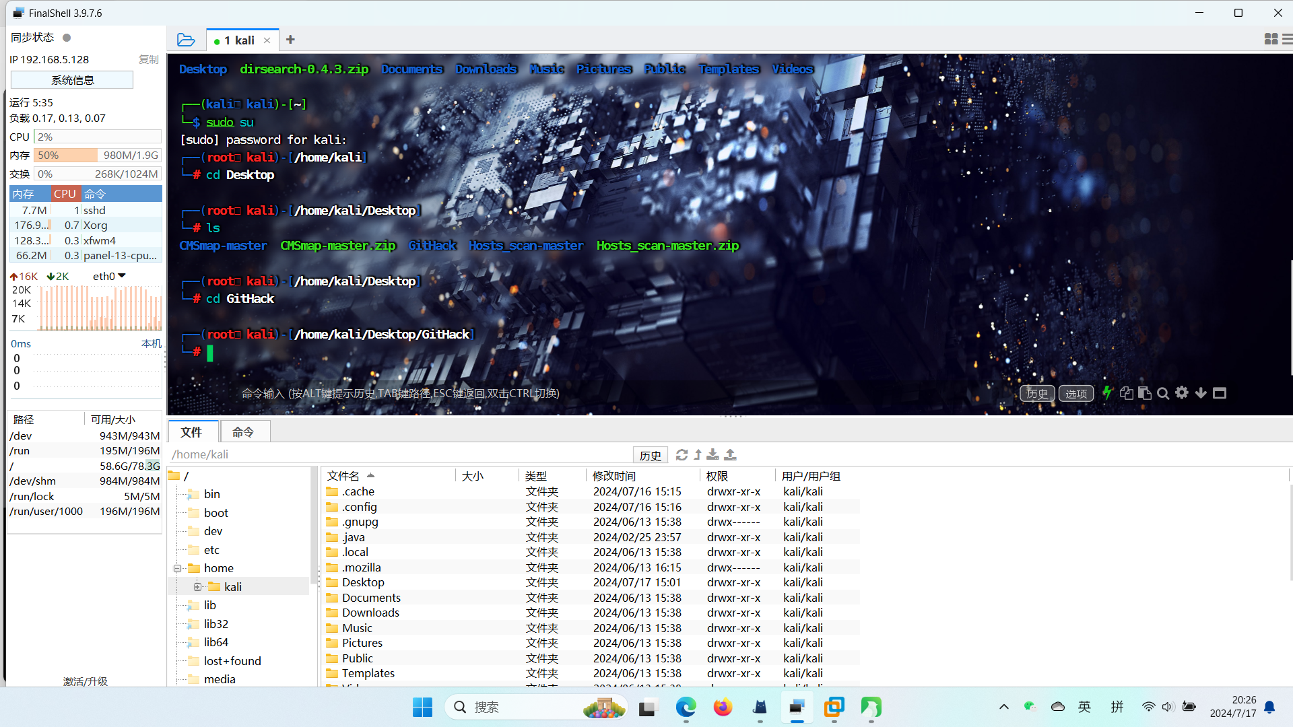1293x727 pixels.
Task: Click the upload file icon
Action: pos(730,455)
